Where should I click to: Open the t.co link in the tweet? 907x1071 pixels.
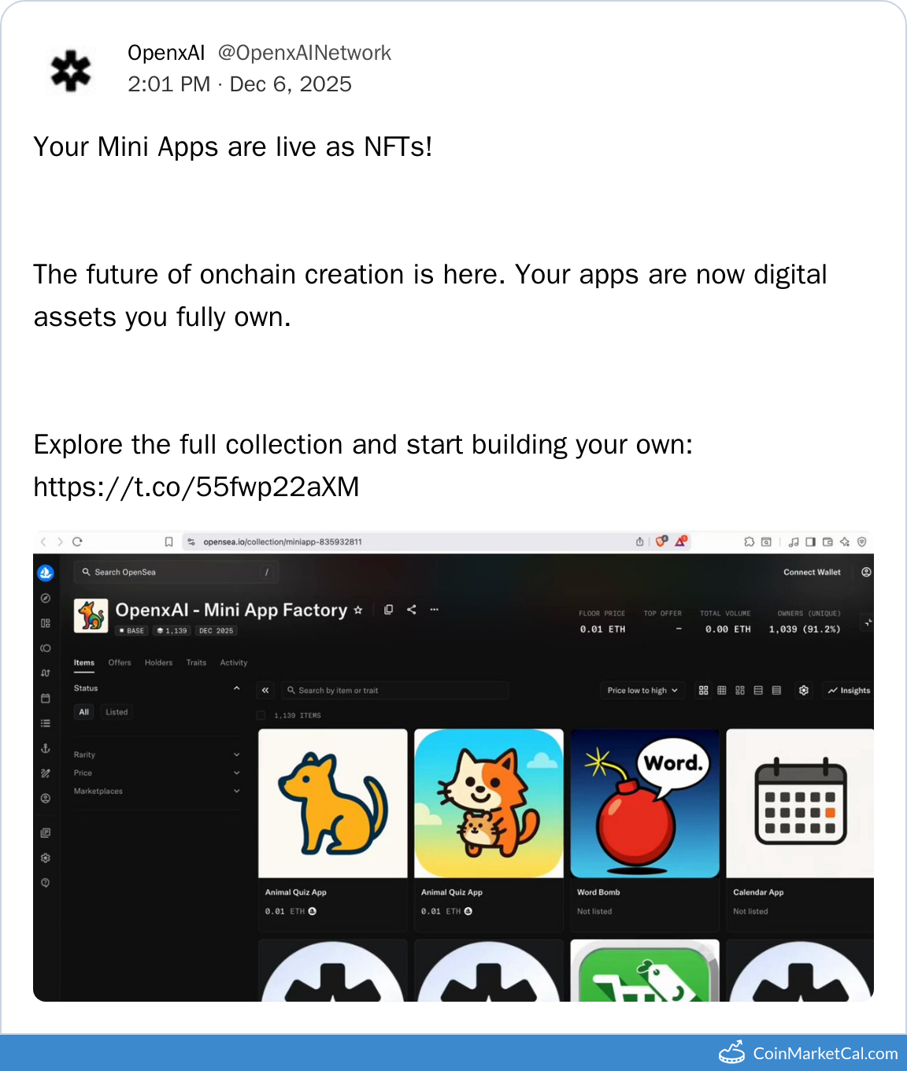coord(196,487)
